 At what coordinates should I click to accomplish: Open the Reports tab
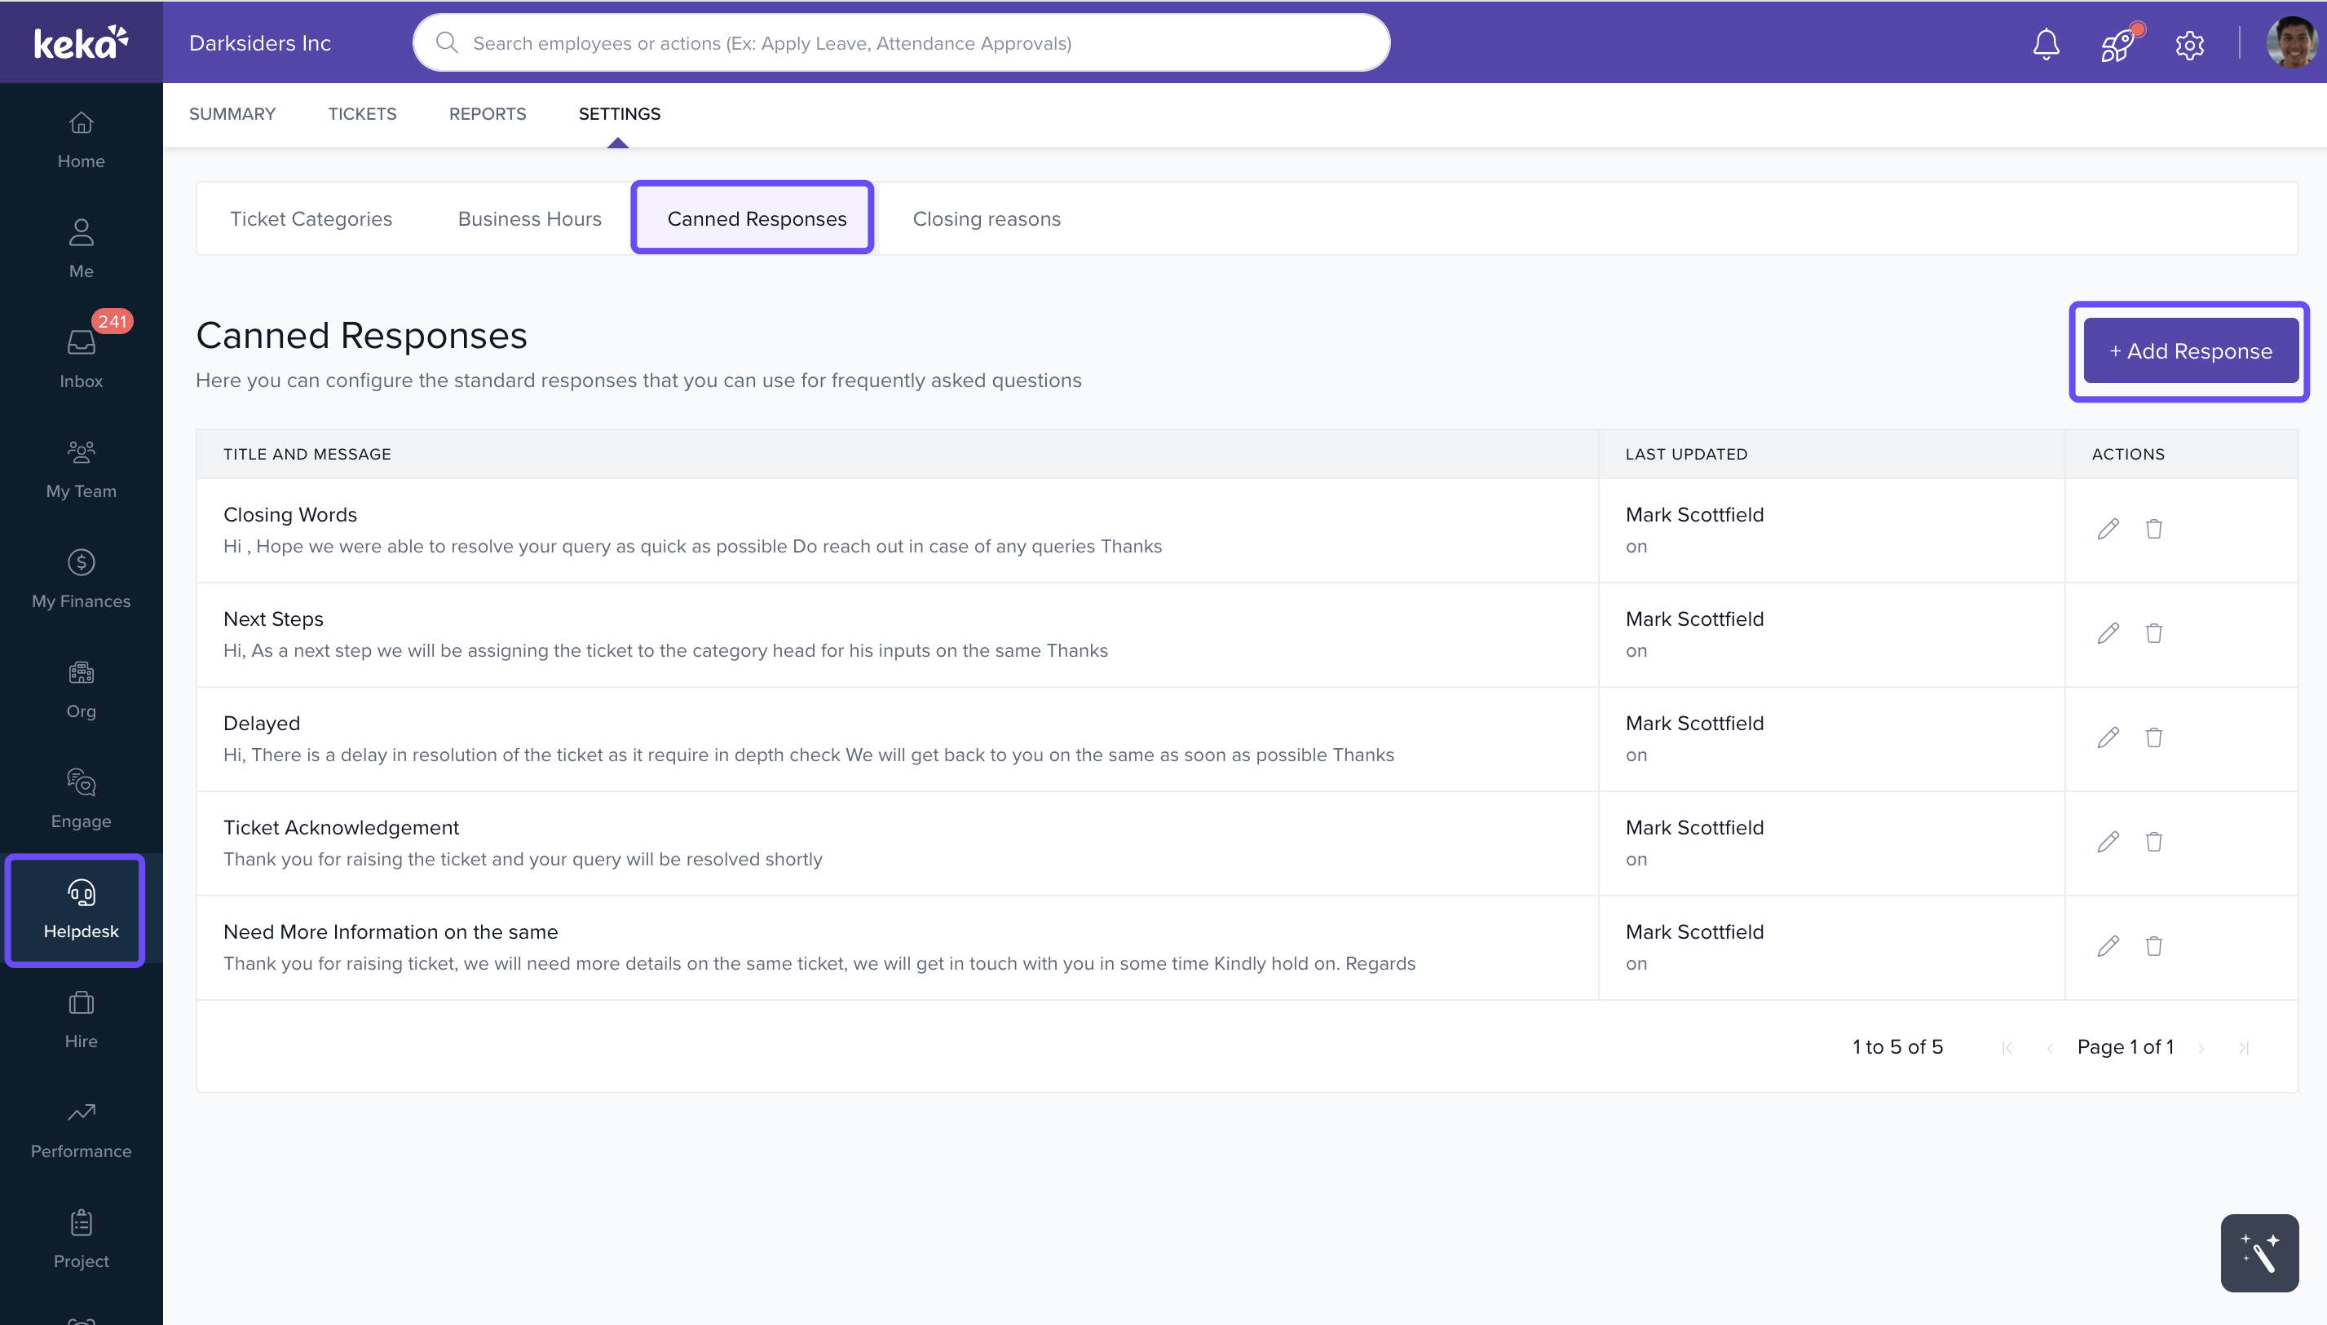click(487, 114)
